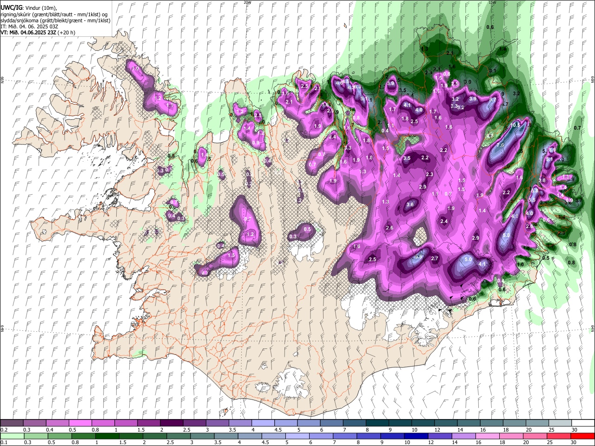Viewport: 595px width, 446px height.
Task: Click the lower legend bright red swatch for 30
Action: [x=582, y=436]
